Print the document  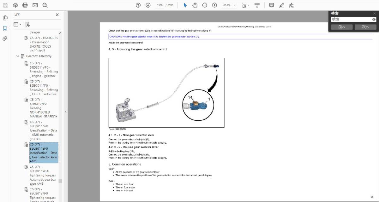(x=25, y=5)
